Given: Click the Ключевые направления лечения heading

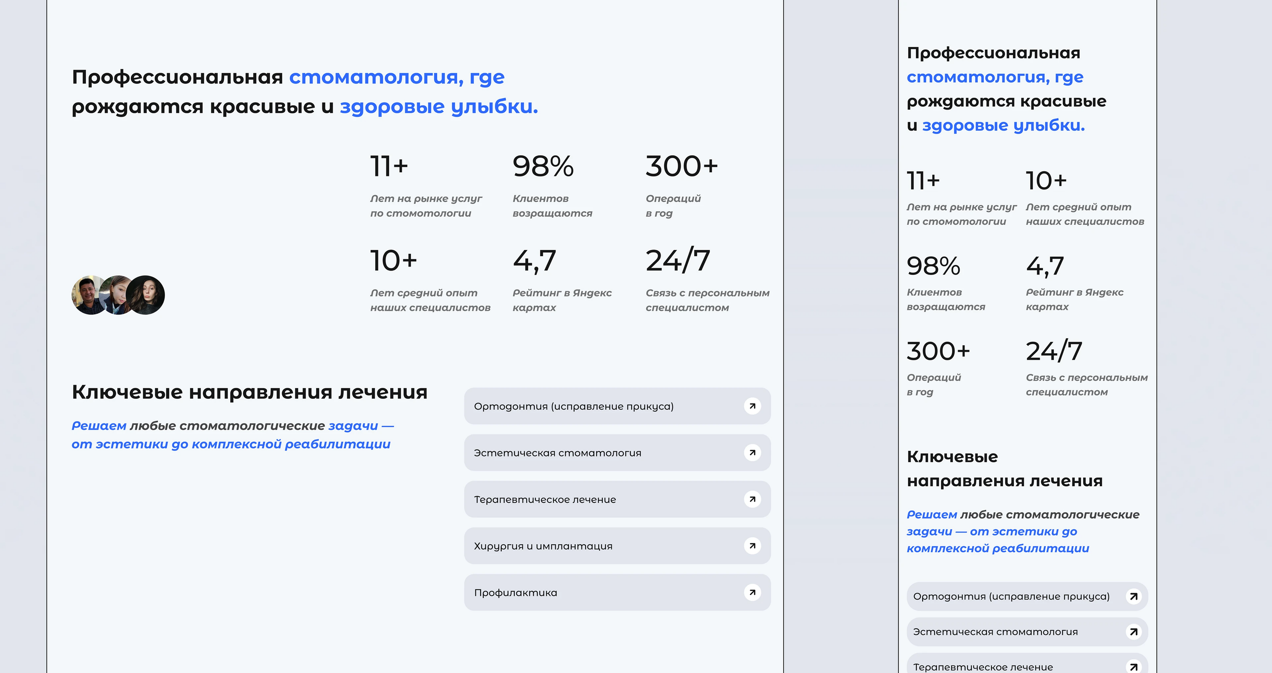Looking at the screenshot, I should pos(250,392).
